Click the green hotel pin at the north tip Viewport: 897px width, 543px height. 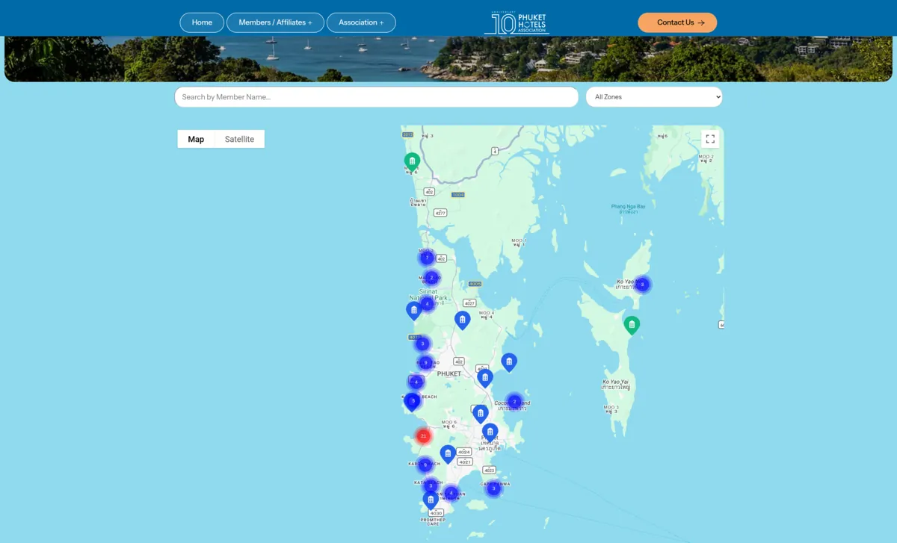[x=412, y=161]
